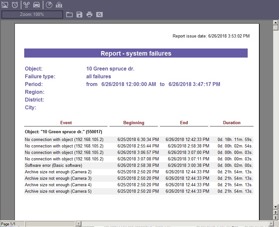
Task: Save the report using floppy disk icon
Action: click(x=79, y=15)
